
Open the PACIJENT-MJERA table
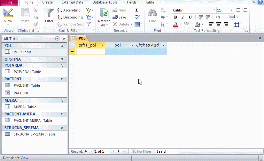(x=32, y=121)
